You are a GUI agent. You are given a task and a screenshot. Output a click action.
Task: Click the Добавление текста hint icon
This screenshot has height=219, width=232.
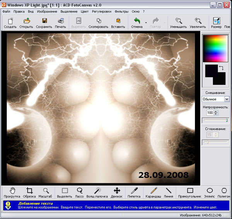8,205
